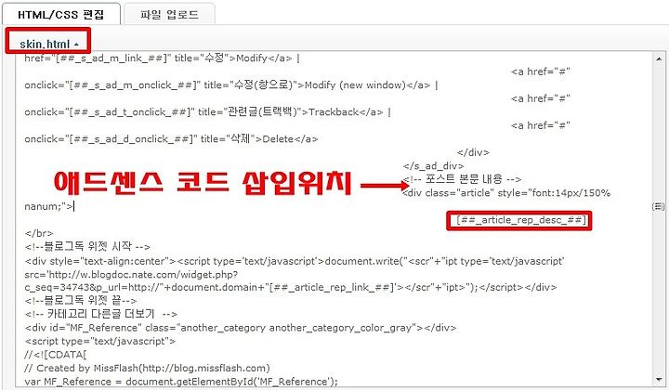Click the <!-- 포스트 본문 내용 --> comment
The image size is (669, 390).
click(462, 179)
